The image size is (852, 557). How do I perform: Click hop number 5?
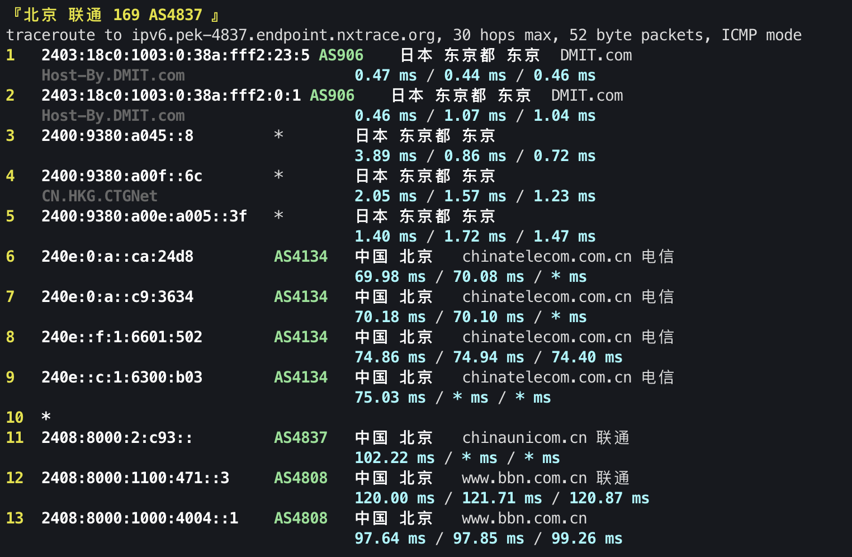tap(10, 216)
